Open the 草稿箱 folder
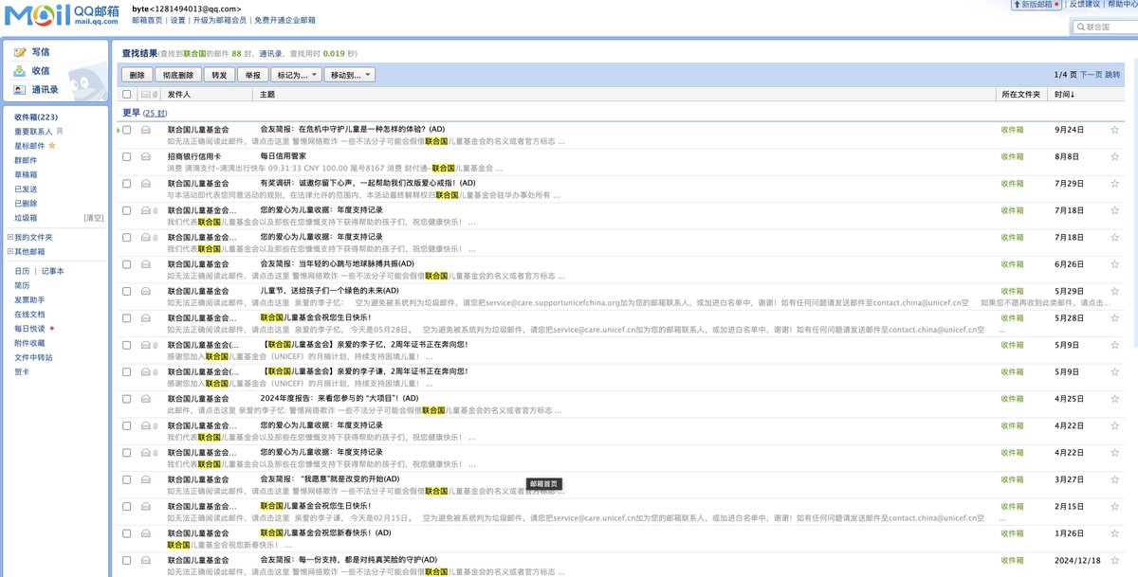Screen dimensions: 1138x577 coord(26,175)
